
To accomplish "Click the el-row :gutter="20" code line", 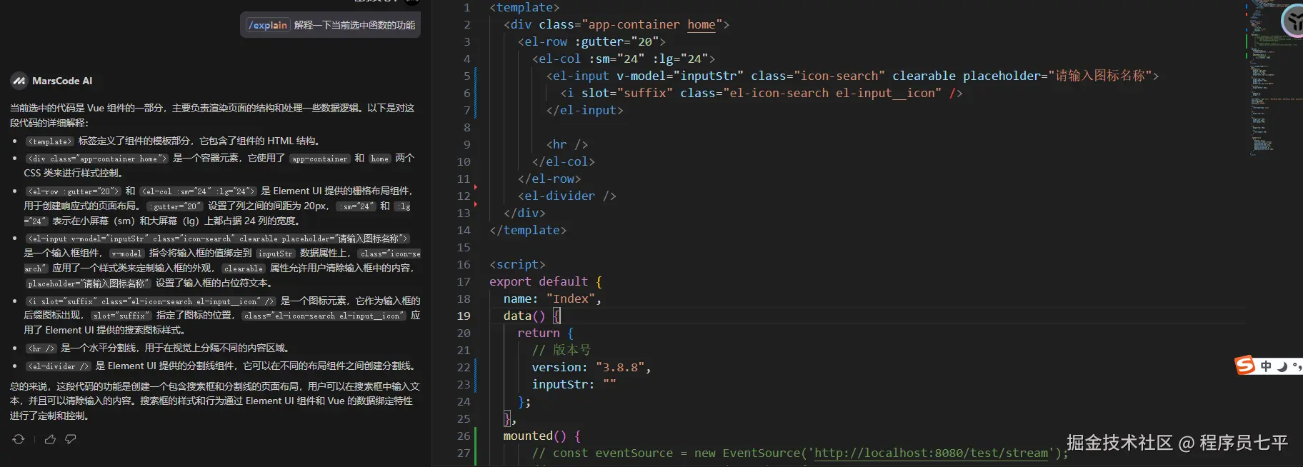I will [591, 41].
